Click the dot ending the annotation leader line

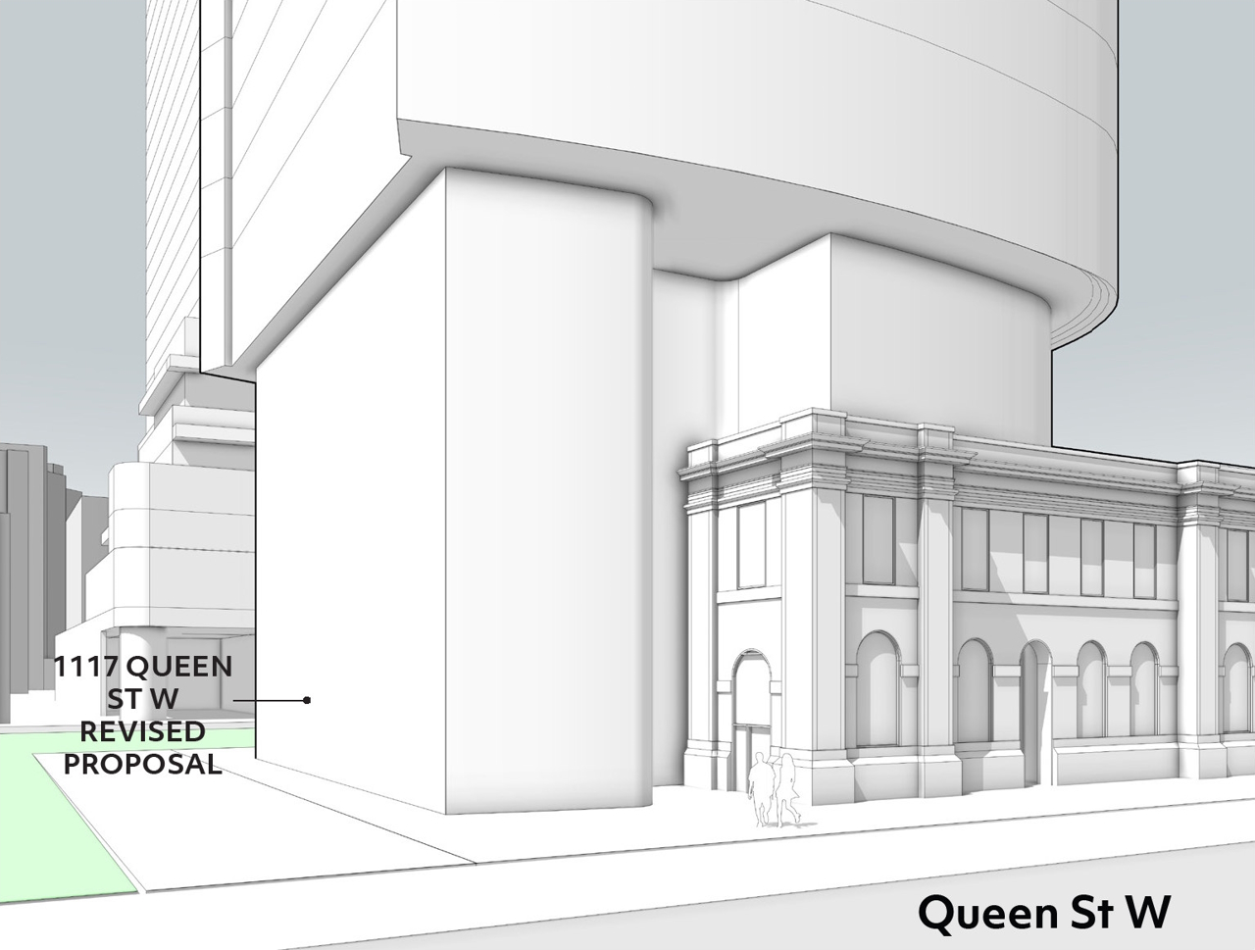(x=308, y=700)
